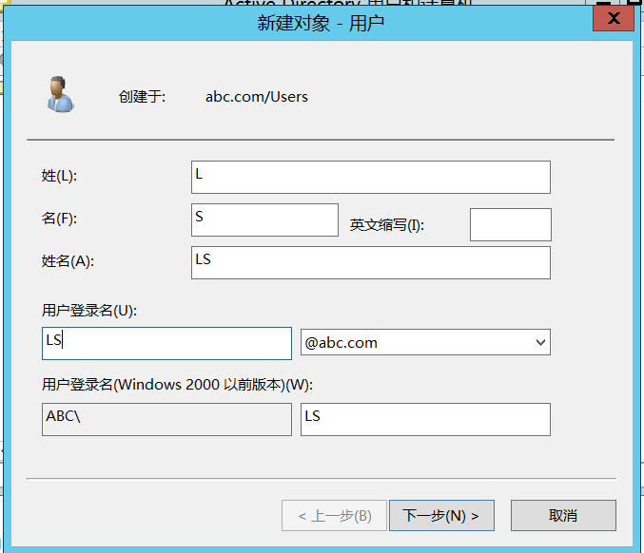Click the 名(F): label
This screenshot has width=644, height=553.
pyautogui.click(x=59, y=219)
